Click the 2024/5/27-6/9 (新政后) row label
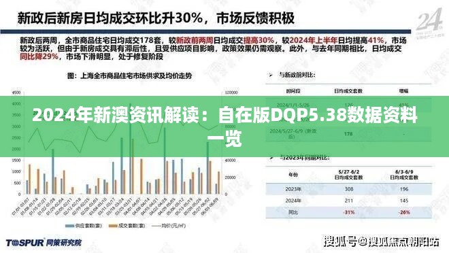The height and width of the screenshot is (253, 449). point(293,134)
